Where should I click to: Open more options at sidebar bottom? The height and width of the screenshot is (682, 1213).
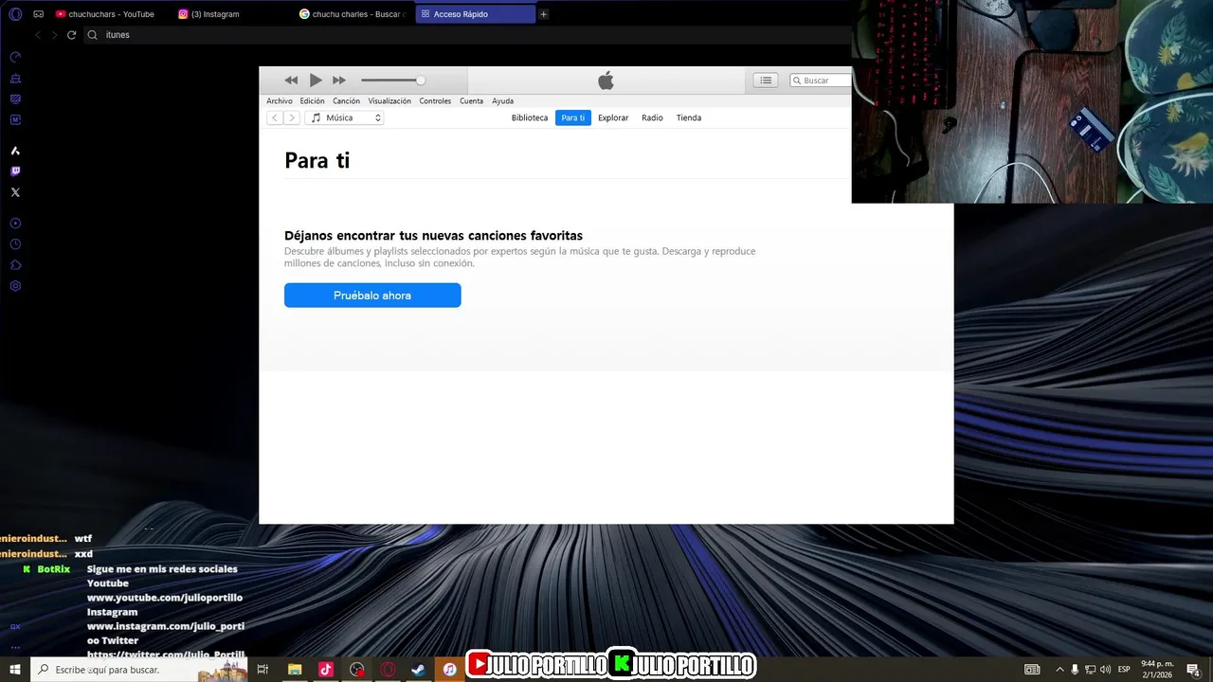click(x=15, y=647)
